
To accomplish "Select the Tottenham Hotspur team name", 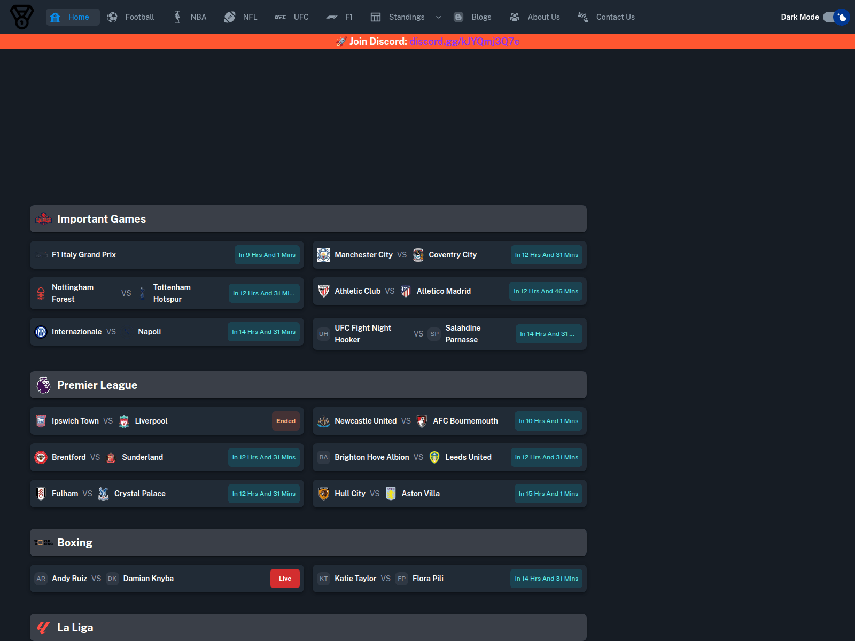I will [x=172, y=293].
